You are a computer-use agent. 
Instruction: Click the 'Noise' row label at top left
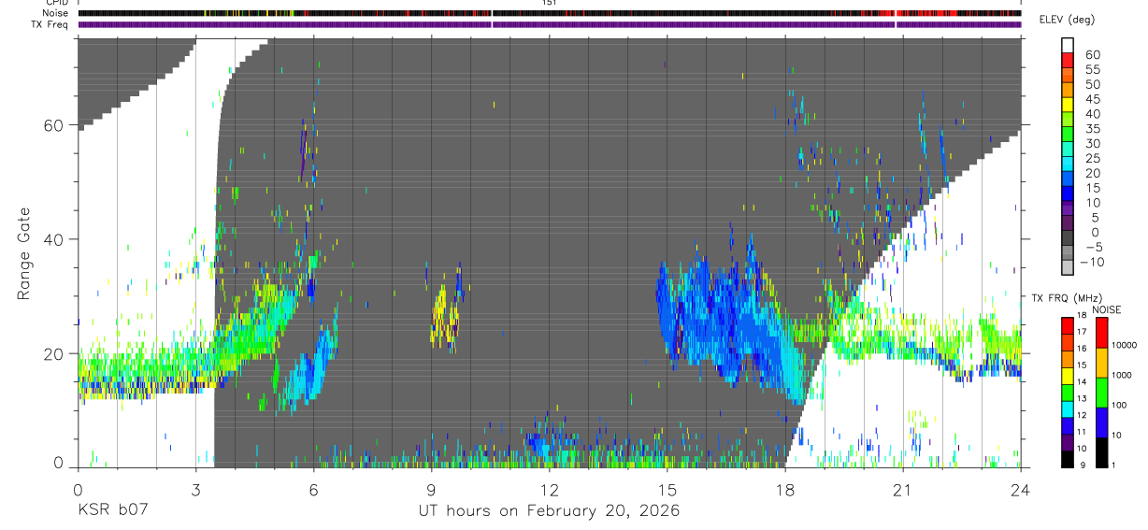click(54, 13)
